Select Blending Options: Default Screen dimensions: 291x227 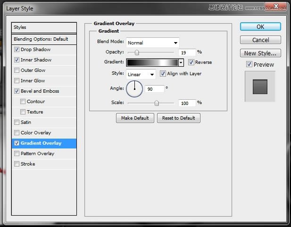point(44,39)
